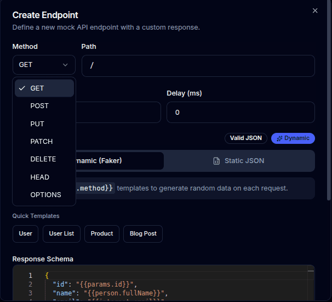Viewport: 332px width, 302px height.
Task: Click the checkmark next to GET
Action: click(x=22, y=88)
